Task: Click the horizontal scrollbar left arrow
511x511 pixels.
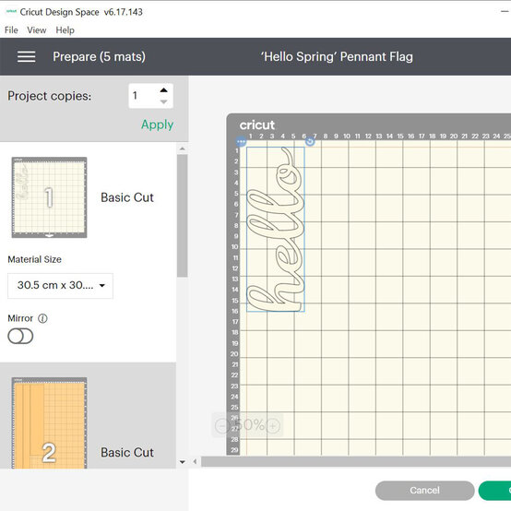Action: click(195, 461)
